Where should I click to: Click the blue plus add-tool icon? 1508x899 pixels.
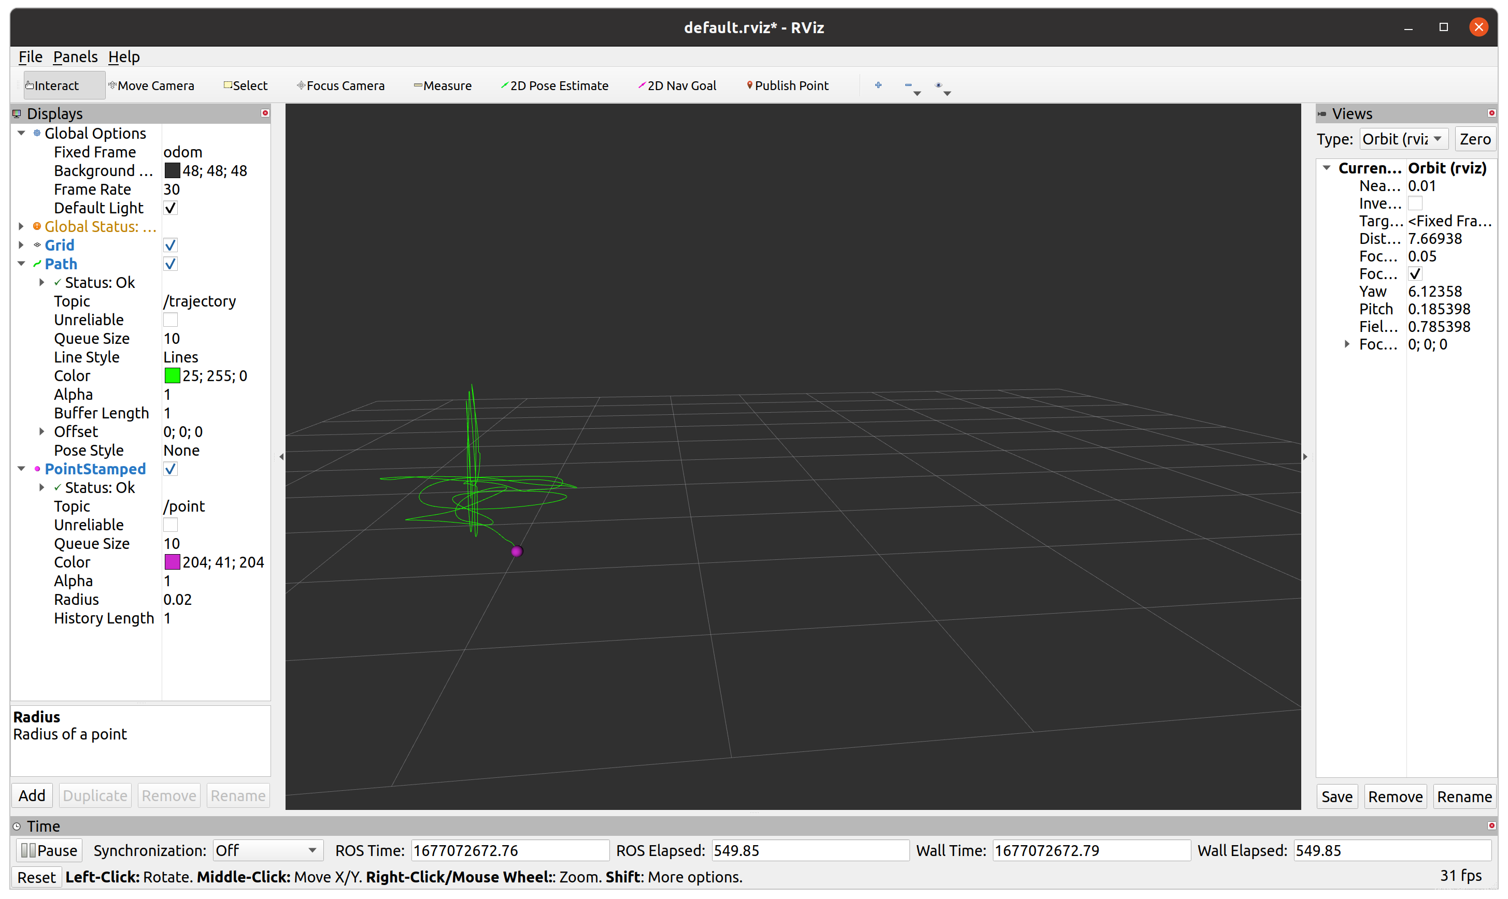coord(878,85)
